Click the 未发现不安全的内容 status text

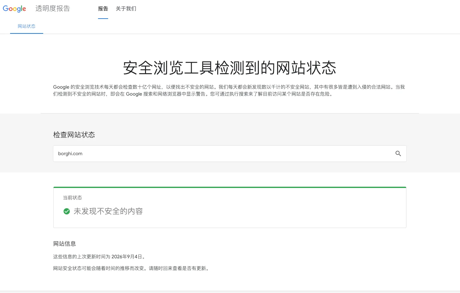pyautogui.click(x=108, y=211)
